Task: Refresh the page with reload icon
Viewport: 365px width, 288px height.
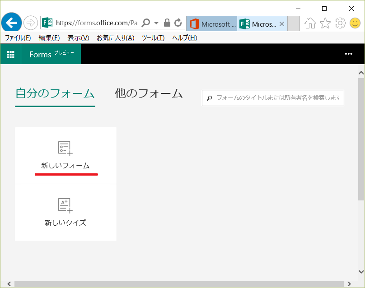Action: pyautogui.click(x=178, y=23)
